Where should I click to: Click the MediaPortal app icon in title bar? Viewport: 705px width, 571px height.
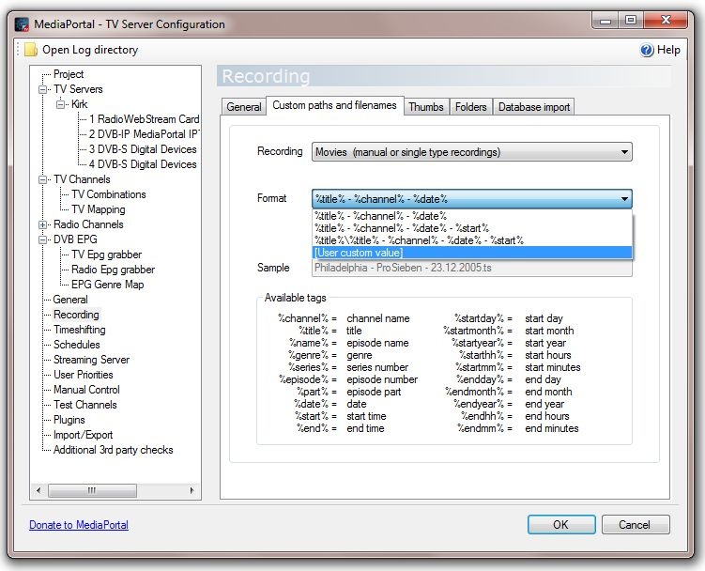click(22, 23)
